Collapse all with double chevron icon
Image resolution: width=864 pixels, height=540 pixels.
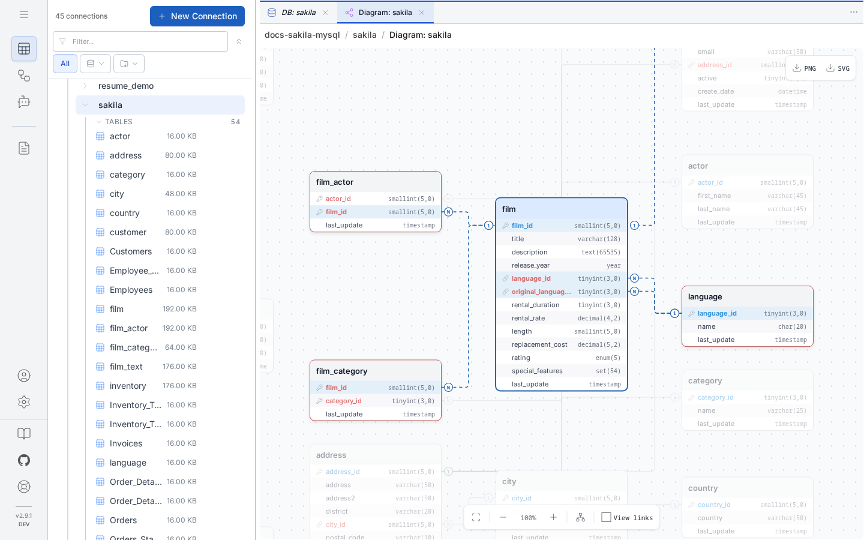click(x=239, y=41)
